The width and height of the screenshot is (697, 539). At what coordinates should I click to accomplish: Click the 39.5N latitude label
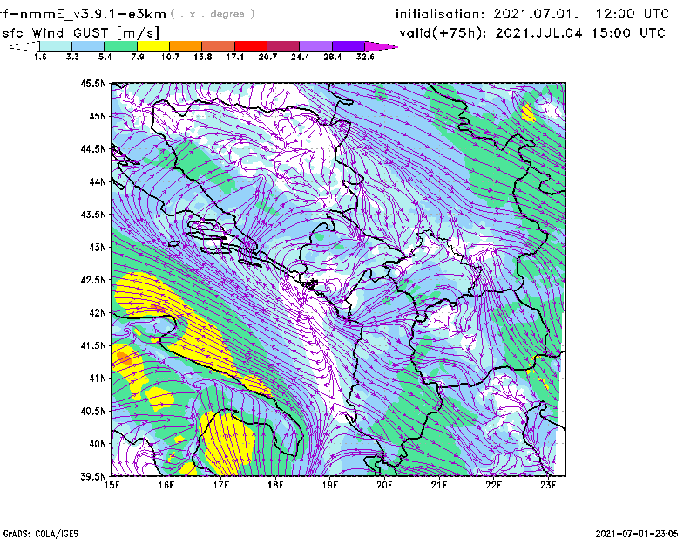(93, 476)
